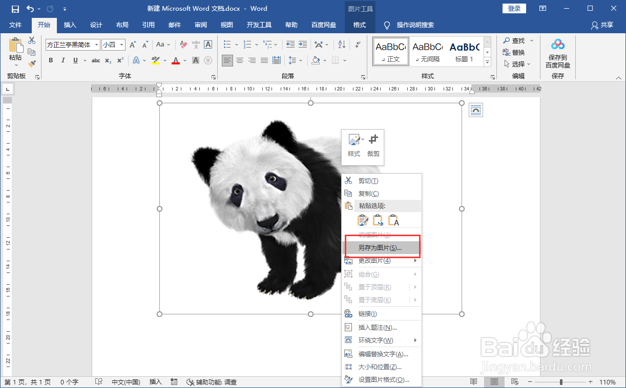This screenshot has width=626, height=388.
Task: Click the 登录 sign-in button
Action: pyautogui.click(x=514, y=9)
